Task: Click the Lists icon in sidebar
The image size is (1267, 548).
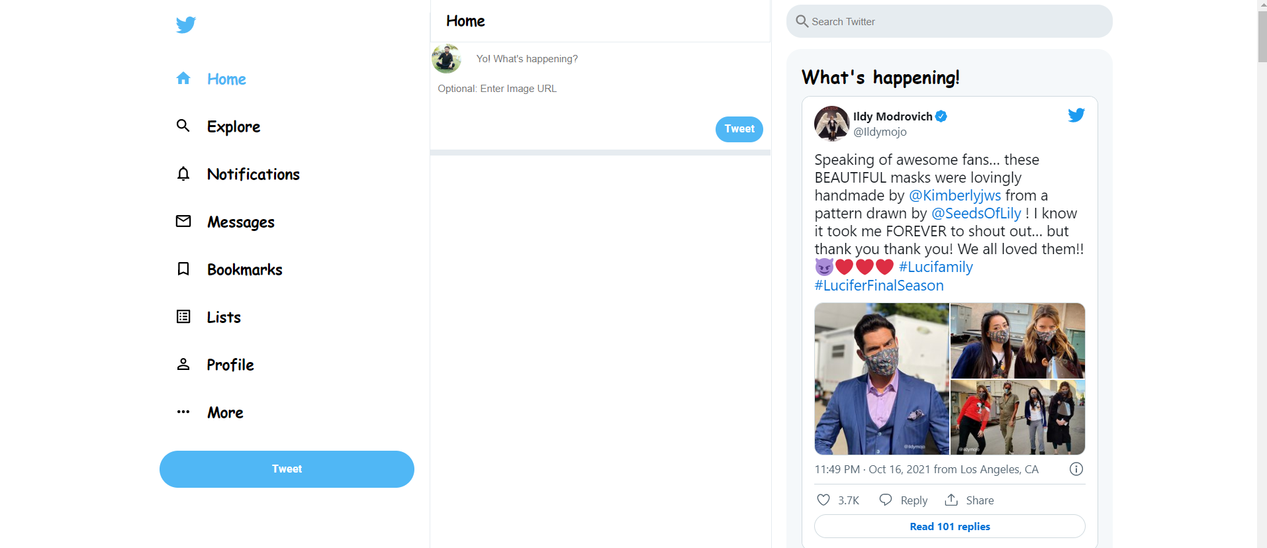Action: (183, 316)
